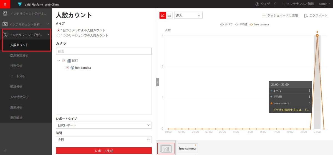Click the pin icon at sidebar bottom

[x=5, y=151]
